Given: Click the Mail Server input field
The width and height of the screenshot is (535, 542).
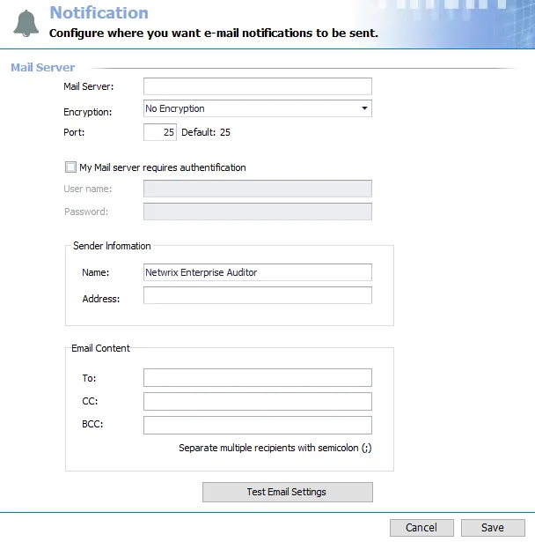Looking at the screenshot, I should 258,86.
